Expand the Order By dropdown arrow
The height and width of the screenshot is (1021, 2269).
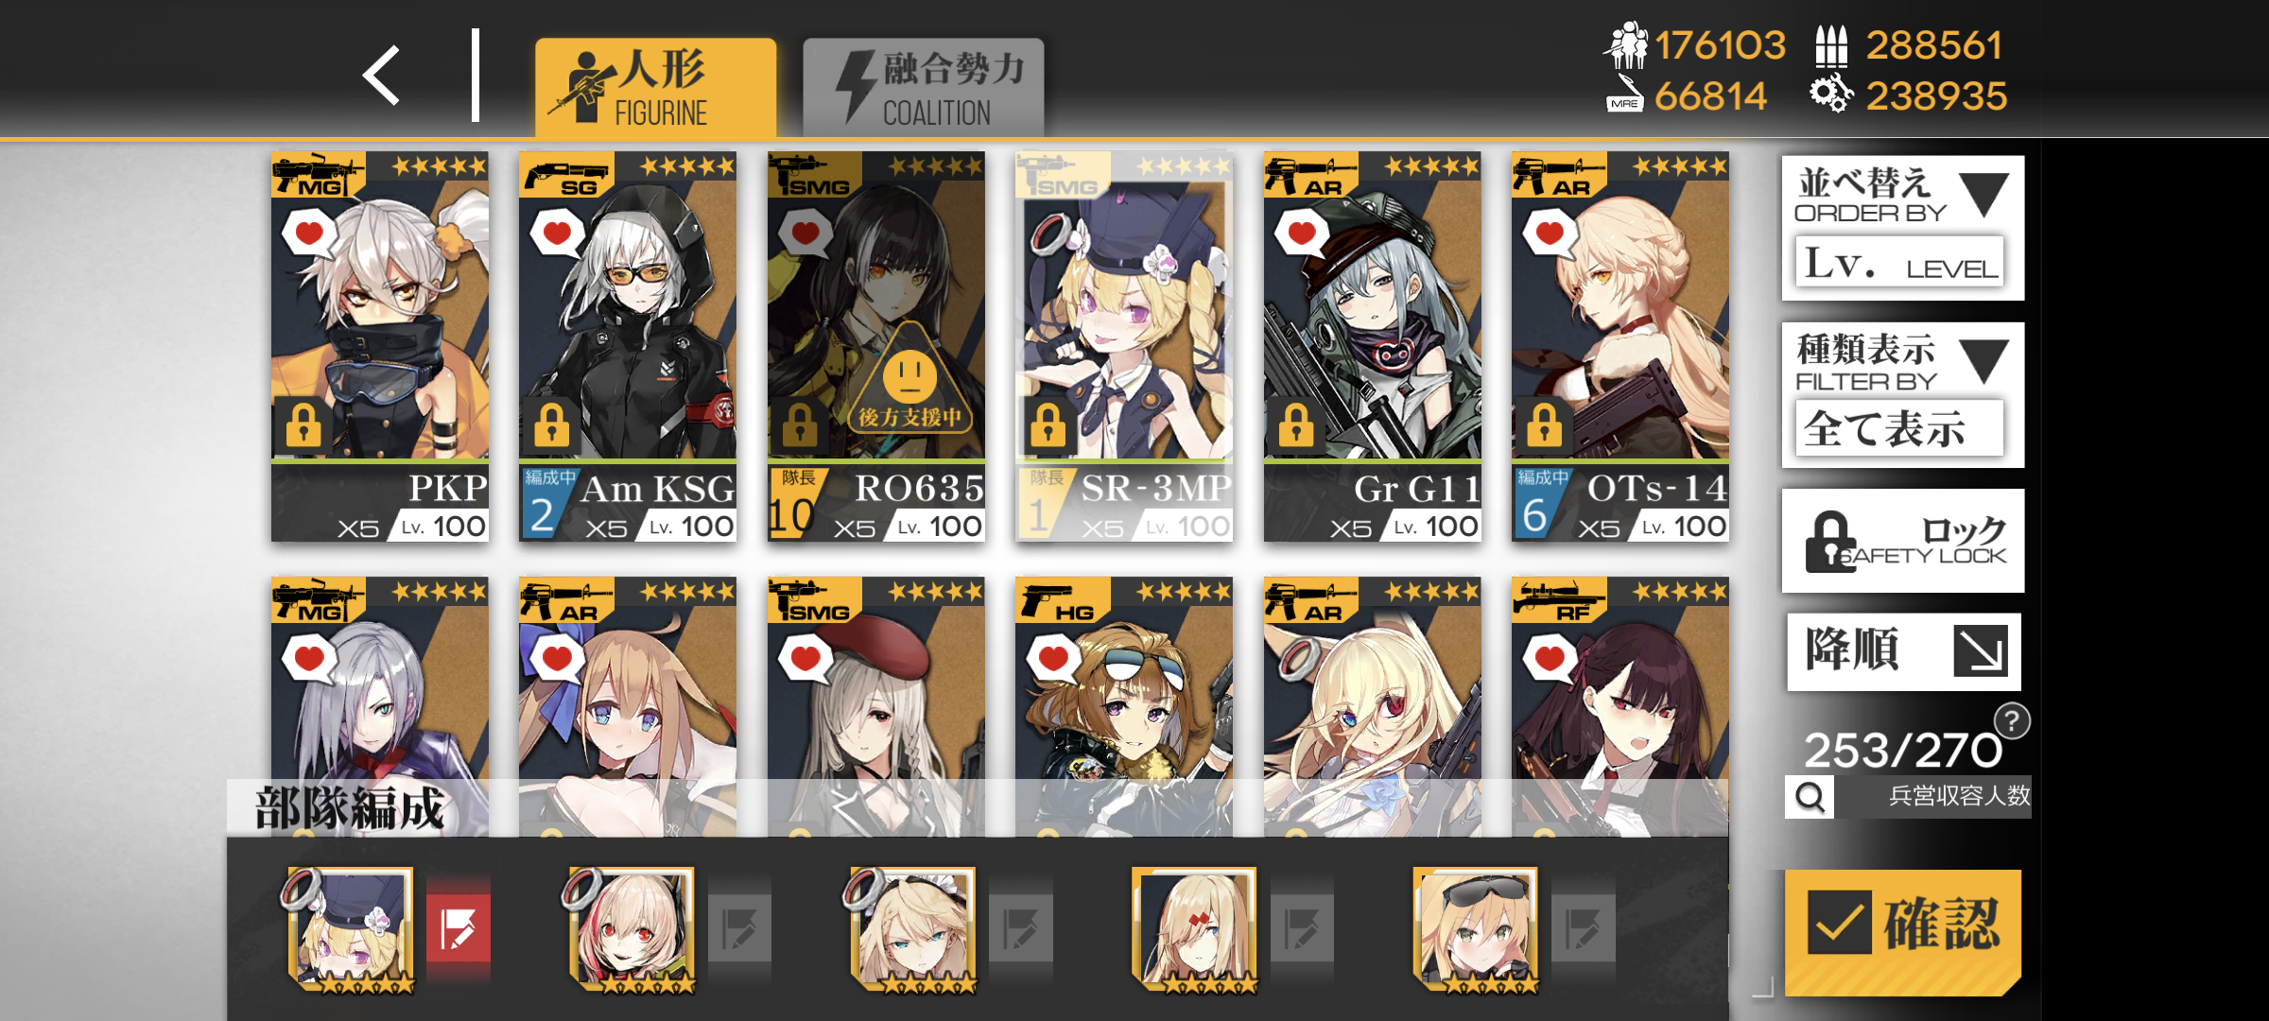click(x=1983, y=195)
